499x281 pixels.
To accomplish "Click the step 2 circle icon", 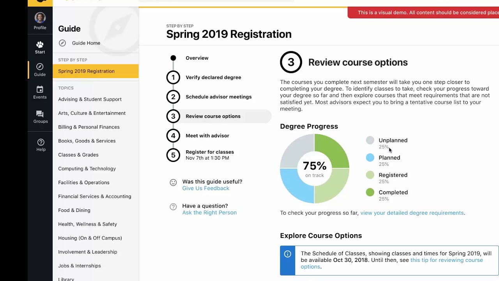I will 173,97.
